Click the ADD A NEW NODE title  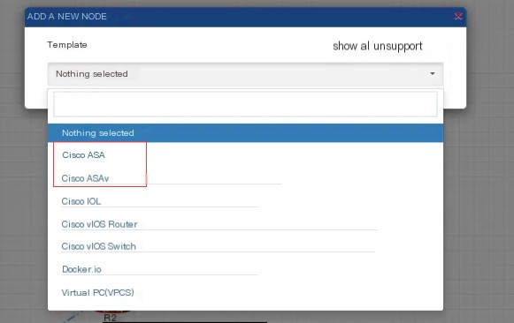click(x=67, y=17)
